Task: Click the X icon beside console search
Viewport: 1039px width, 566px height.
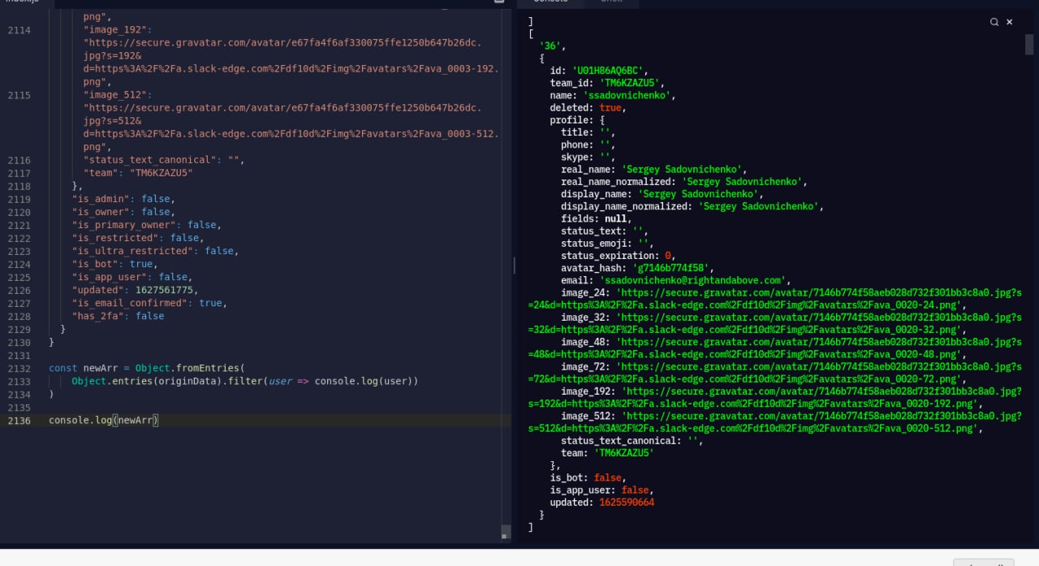Action: (x=1010, y=23)
